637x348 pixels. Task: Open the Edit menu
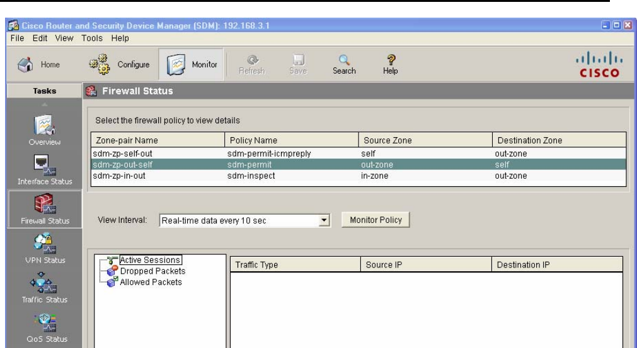(40, 38)
